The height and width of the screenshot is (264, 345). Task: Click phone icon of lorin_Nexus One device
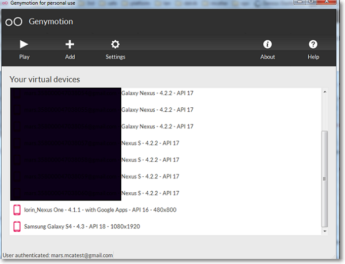click(17, 210)
